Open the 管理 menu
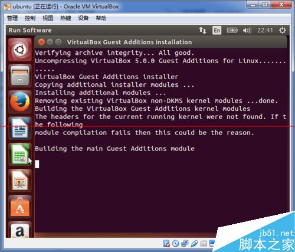Image resolution: width=295 pixels, height=252 pixels. [x=12, y=18]
